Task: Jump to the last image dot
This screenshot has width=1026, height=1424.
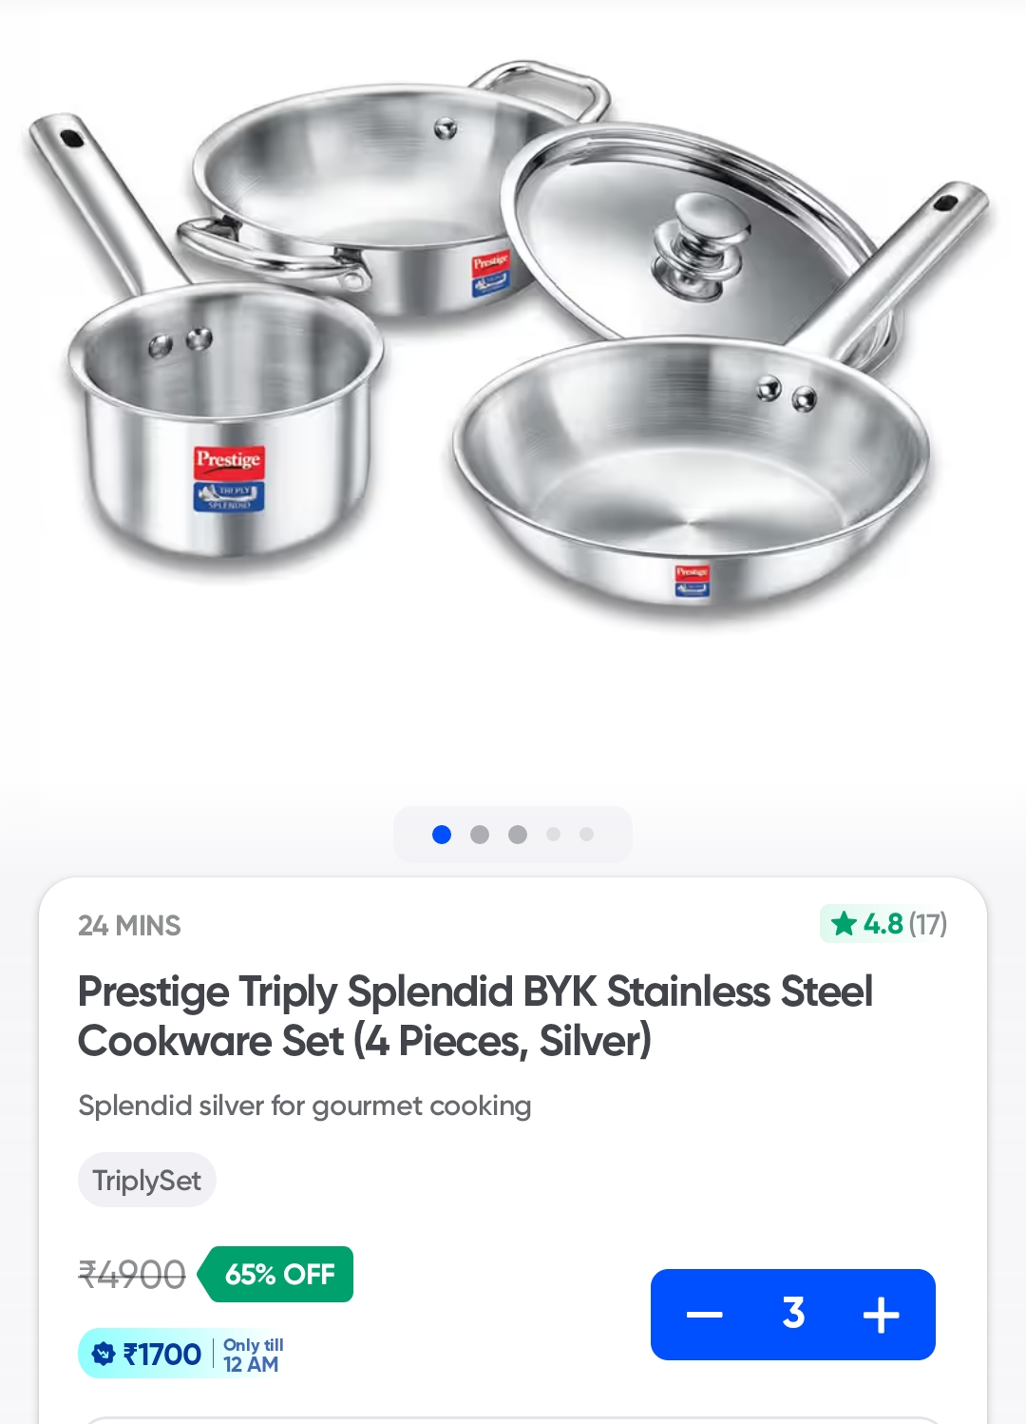Action: pyautogui.click(x=587, y=835)
